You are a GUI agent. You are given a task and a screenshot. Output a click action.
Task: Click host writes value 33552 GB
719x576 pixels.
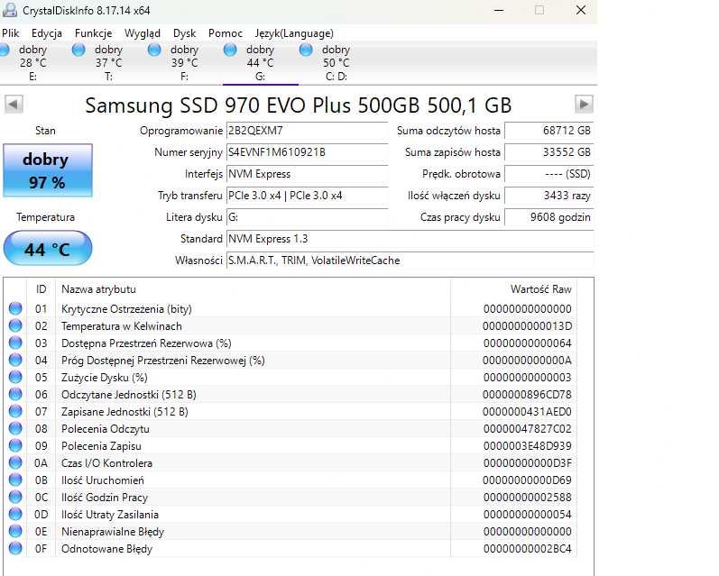[548, 152]
